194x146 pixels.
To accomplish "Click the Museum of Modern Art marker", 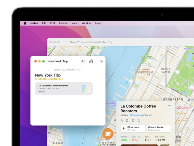I will click(x=178, y=108).
